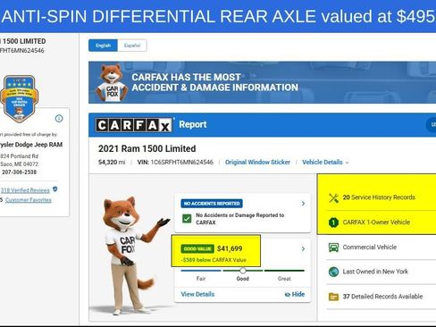436x327 pixels.
Task: Expand the Good Value price chevron
Action: (303, 248)
